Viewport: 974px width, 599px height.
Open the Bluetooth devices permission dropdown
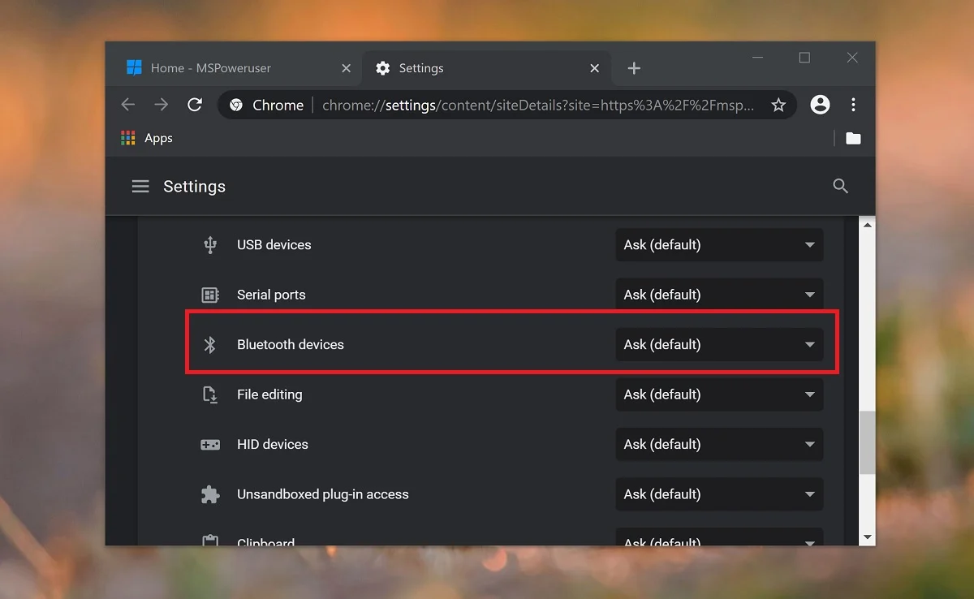click(719, 345)
